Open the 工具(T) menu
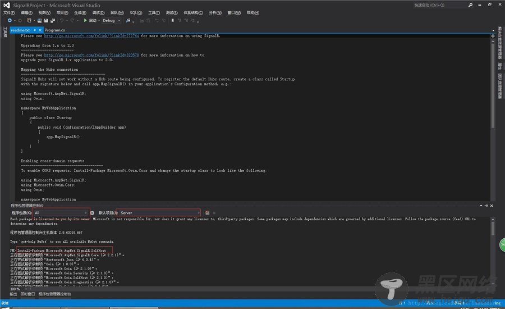 pyautogui.click(x=154, y=12)
